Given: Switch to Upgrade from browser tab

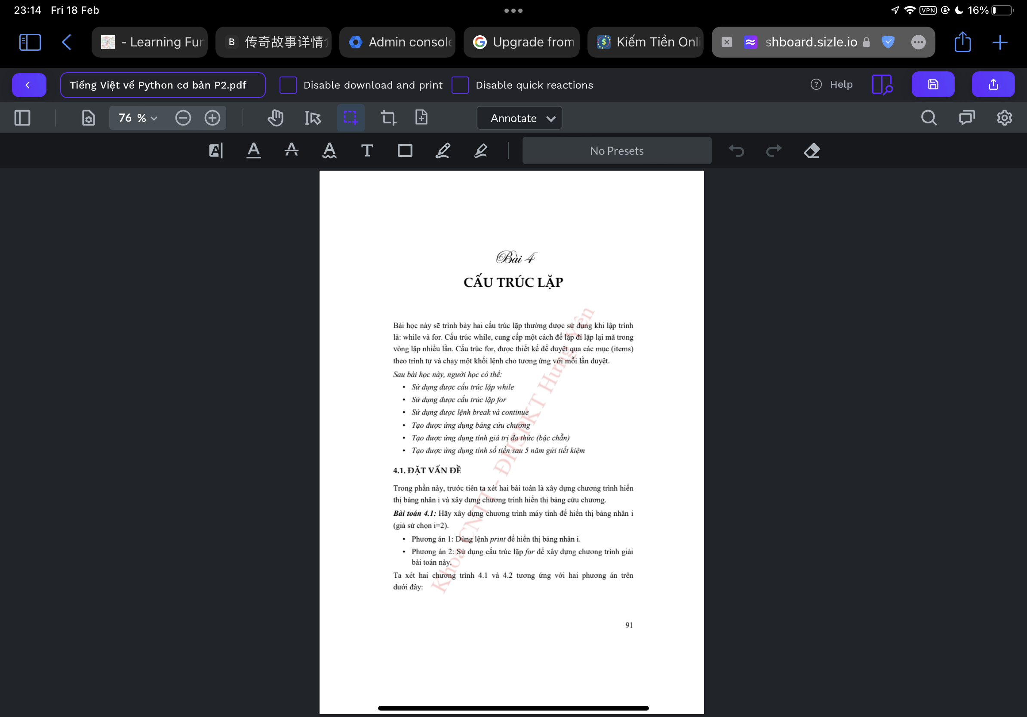Looking at the screenshot, I should (x=522, y=42).
